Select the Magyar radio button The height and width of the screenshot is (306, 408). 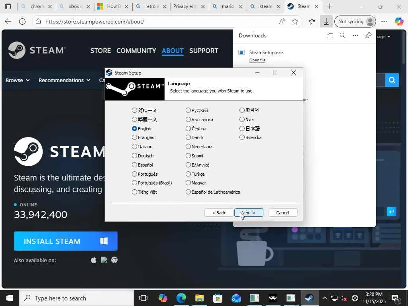(x=188, y=183)
